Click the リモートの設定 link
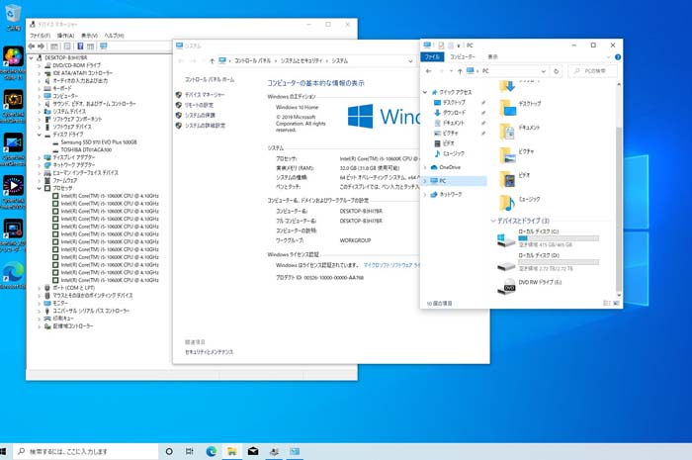Screen dimensions: 692x460 (x=199, y=105)
